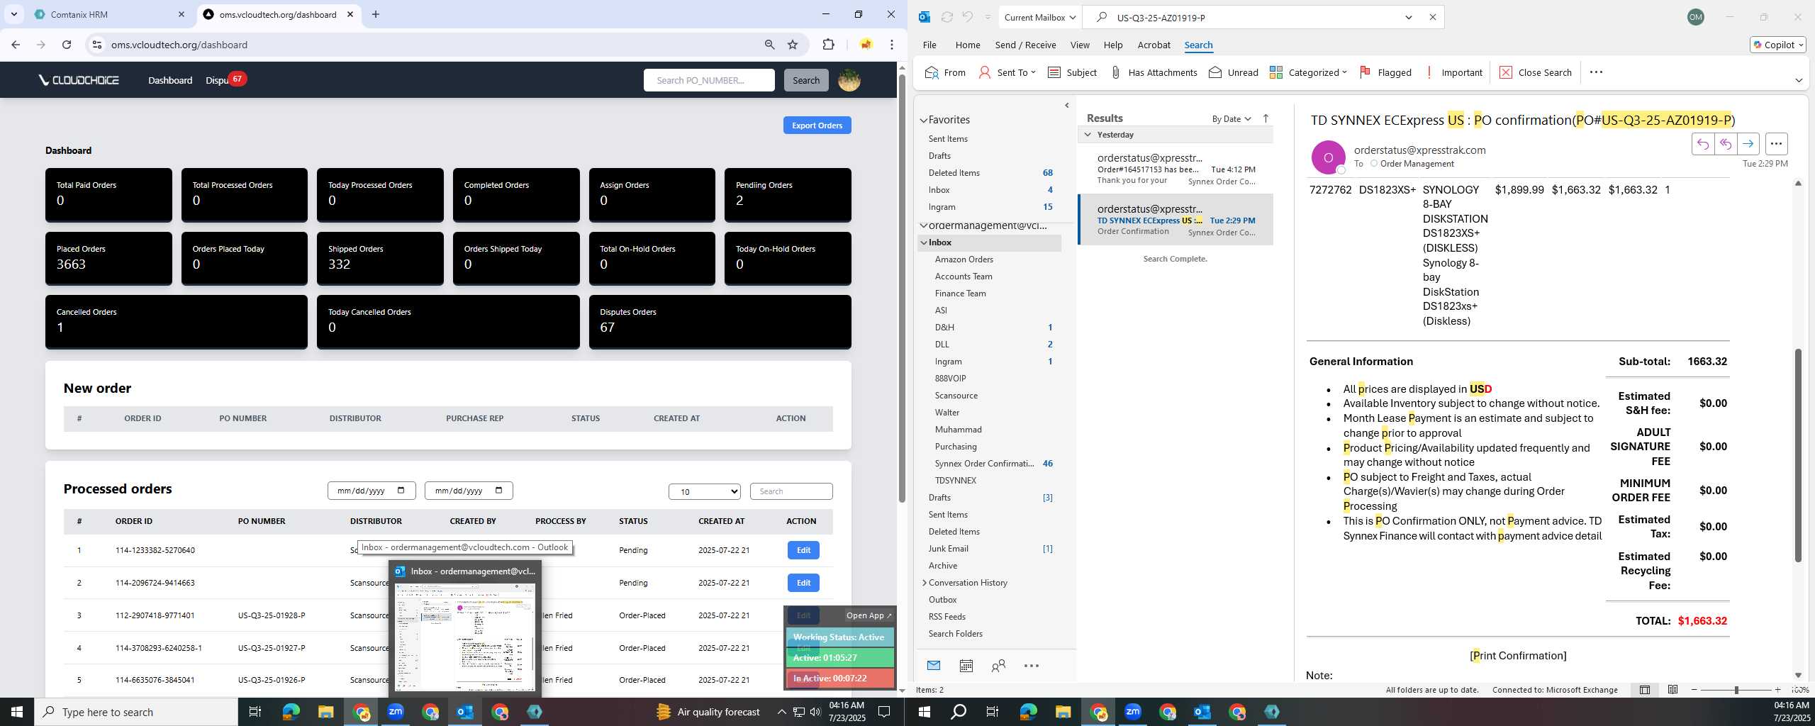The image size is (1815, 726).
Task: Click Outlook preview thumbnail on taskbar
Action: 465,635
